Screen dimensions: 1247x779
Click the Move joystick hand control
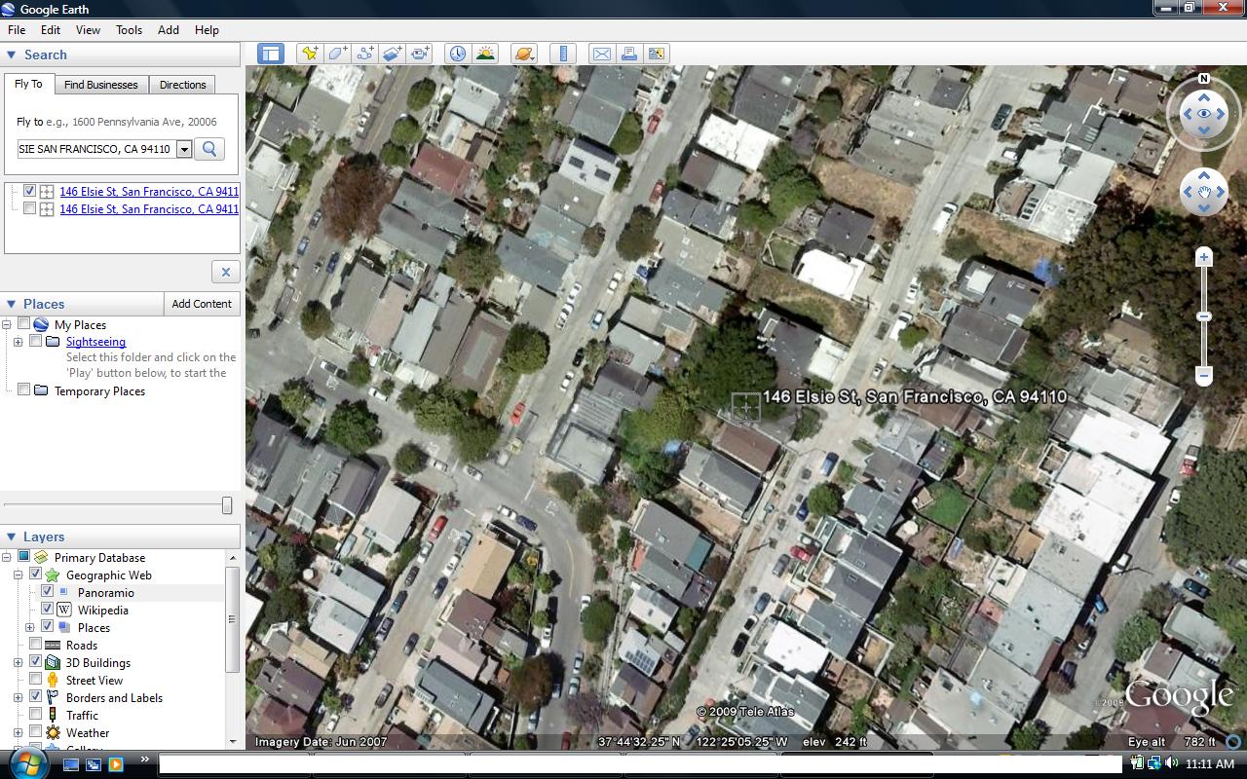(1204, 193)
